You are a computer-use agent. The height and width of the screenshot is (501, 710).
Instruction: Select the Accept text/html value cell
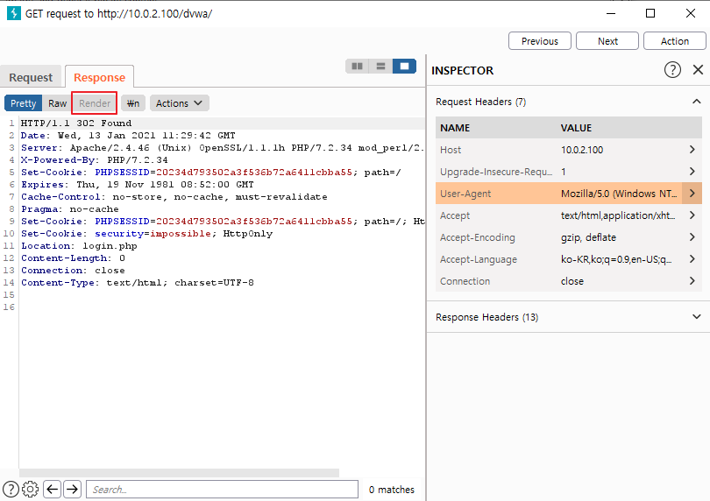[x=618, y=215]
